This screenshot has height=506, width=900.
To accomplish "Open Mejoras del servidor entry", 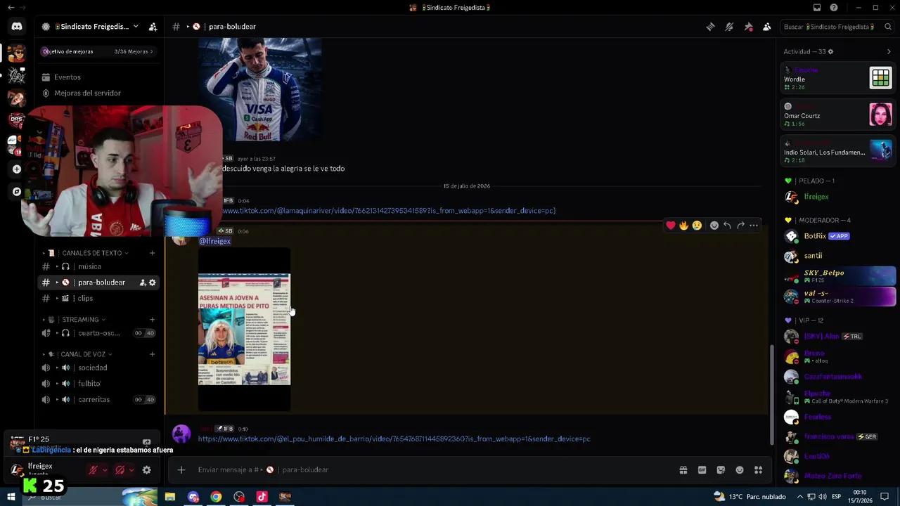I will coord(98,93).
